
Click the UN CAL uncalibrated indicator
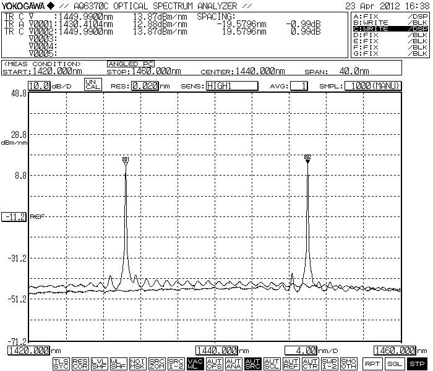(93, 85)
